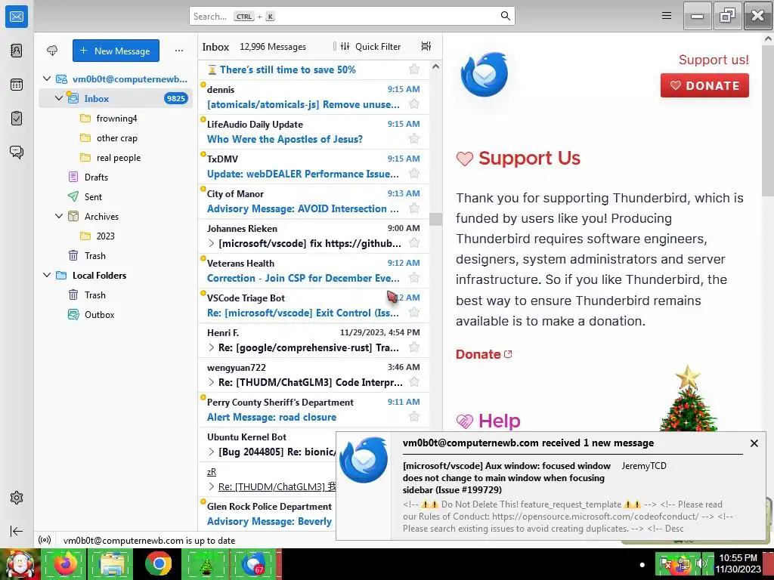Follow the Donate link
The width and height of the screenshot is (774, 580).
pos(484,354)
